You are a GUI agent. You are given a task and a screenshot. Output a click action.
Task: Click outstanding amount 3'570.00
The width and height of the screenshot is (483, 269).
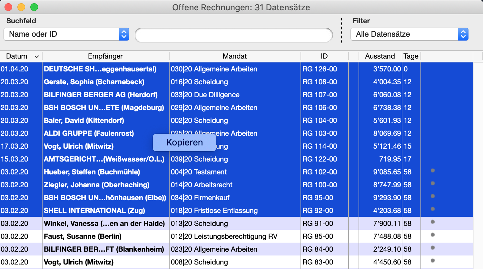point(387,69)
